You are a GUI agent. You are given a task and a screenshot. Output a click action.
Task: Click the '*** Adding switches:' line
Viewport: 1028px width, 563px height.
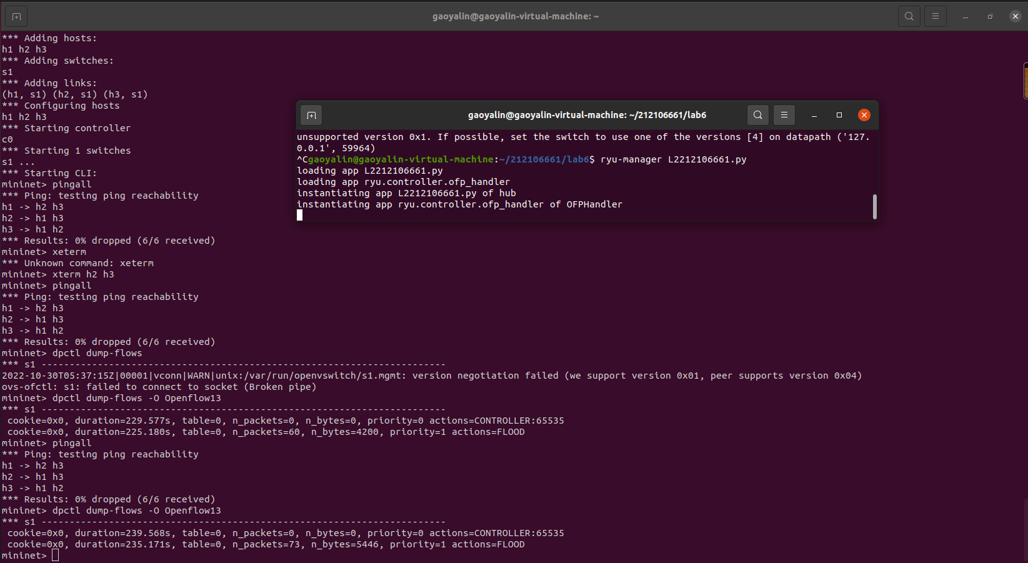pos(57,61)
